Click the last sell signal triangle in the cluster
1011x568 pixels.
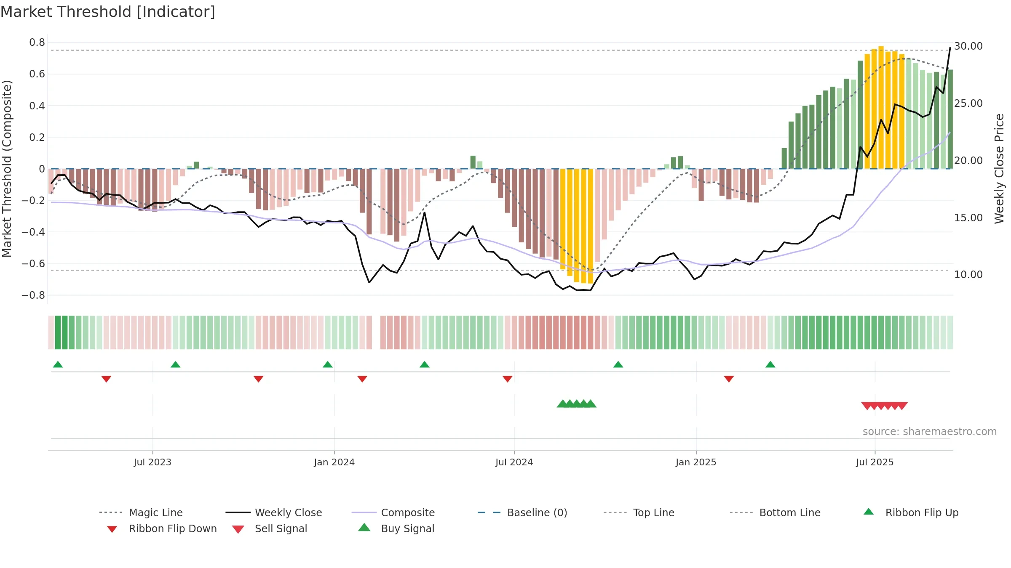(x=902, y=406)
